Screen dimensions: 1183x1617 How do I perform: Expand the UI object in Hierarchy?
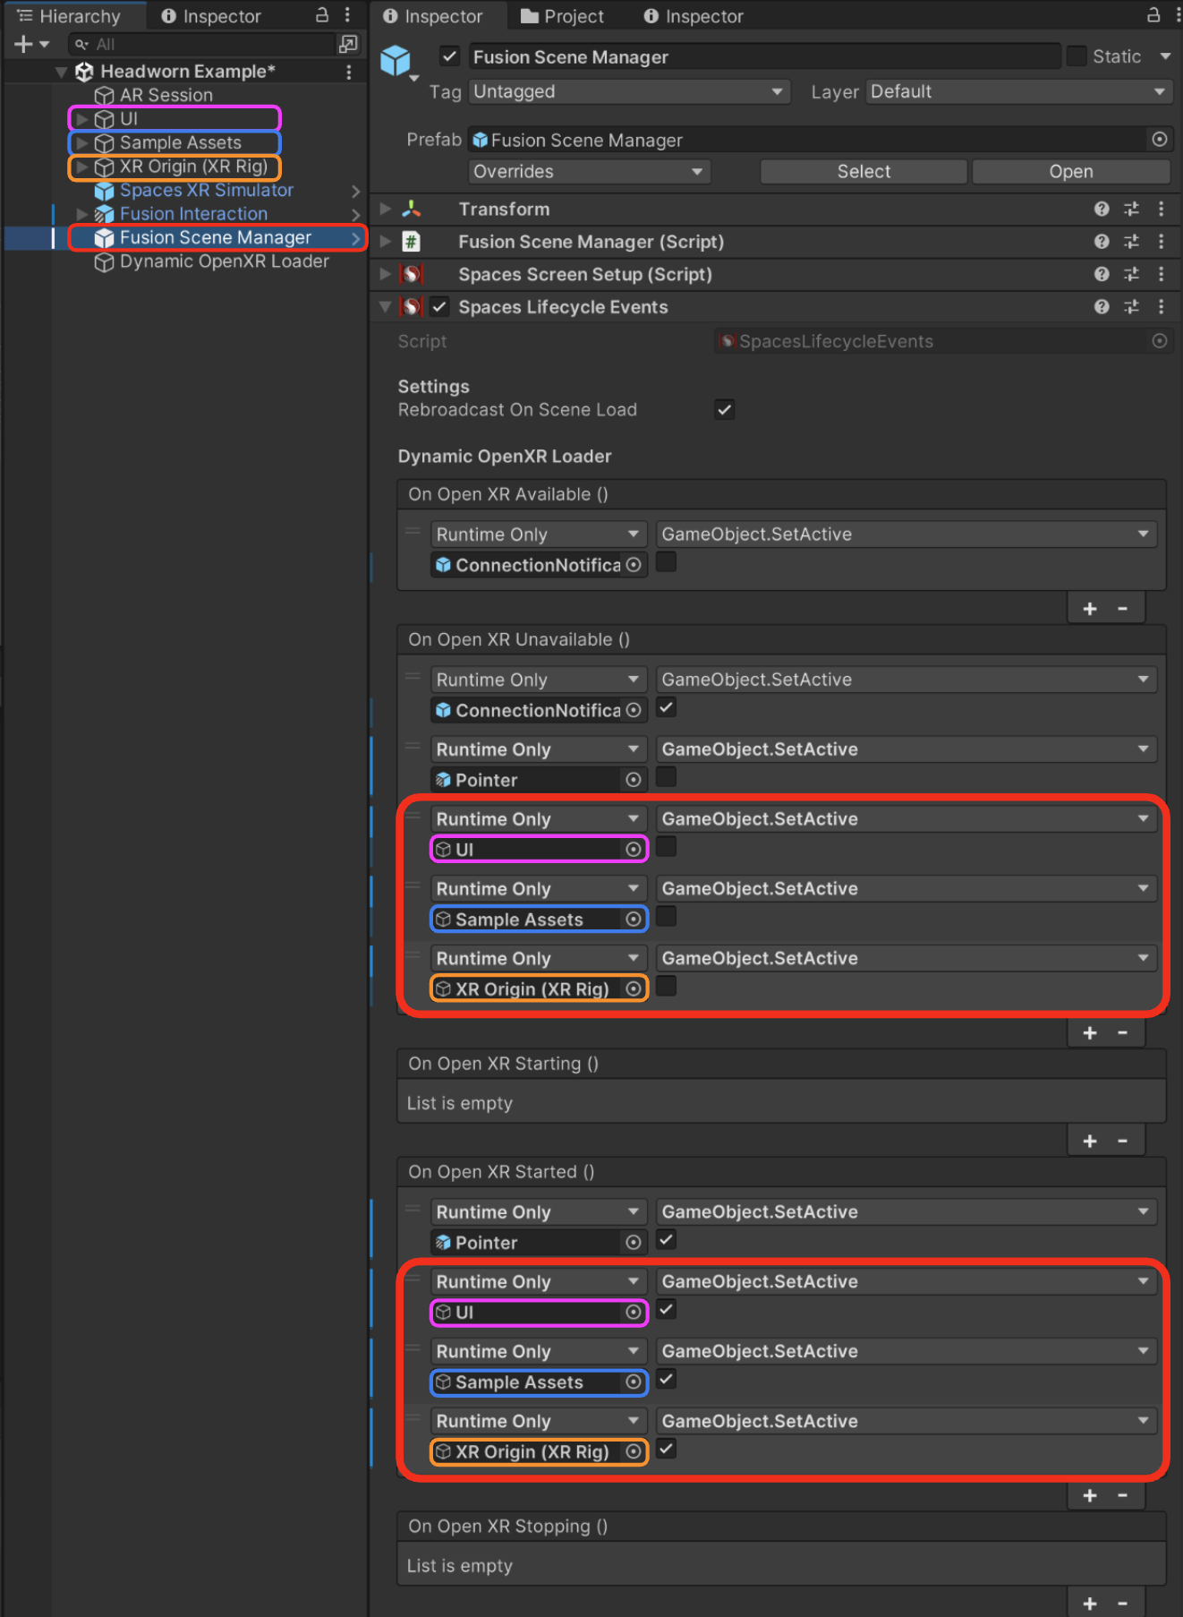click(81, 119)
